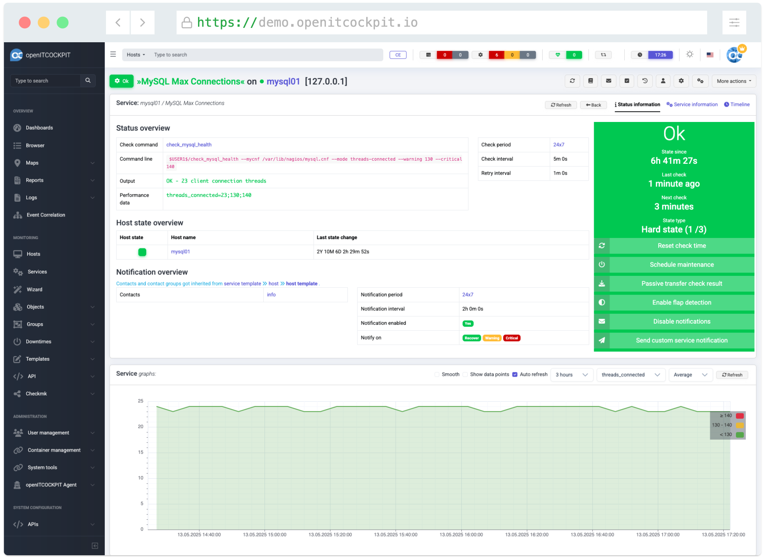The height and width of the screenshot is (558, 765).
Task: Click the US flag language icon
Action: click(x=710, y=55)
